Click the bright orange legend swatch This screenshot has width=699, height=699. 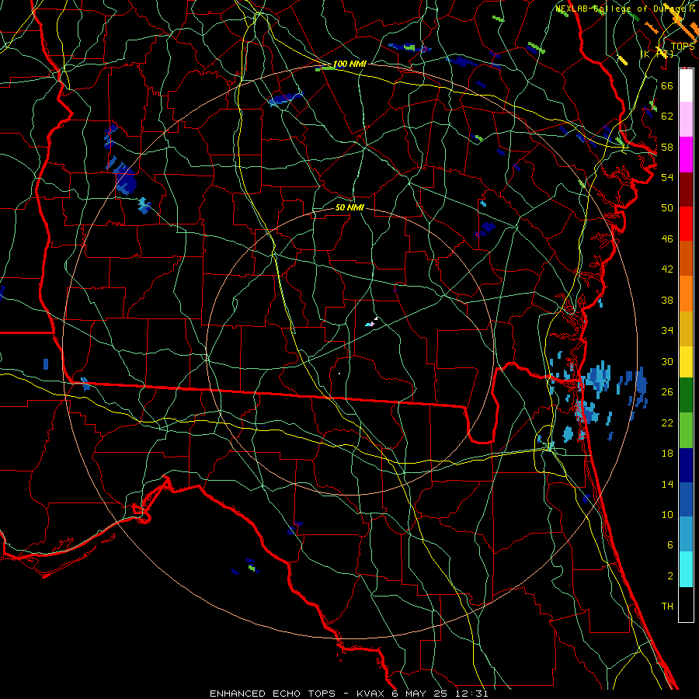point(686,294)
